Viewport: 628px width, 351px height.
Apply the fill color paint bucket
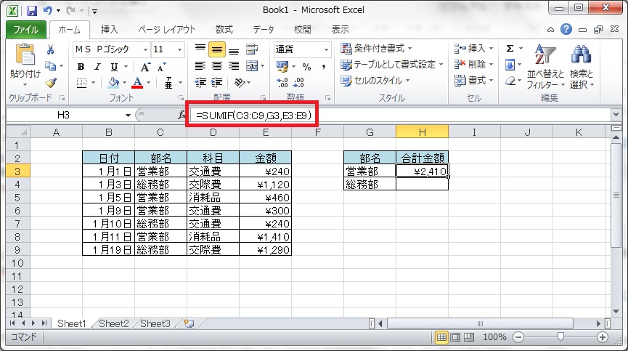coord(113,83)
